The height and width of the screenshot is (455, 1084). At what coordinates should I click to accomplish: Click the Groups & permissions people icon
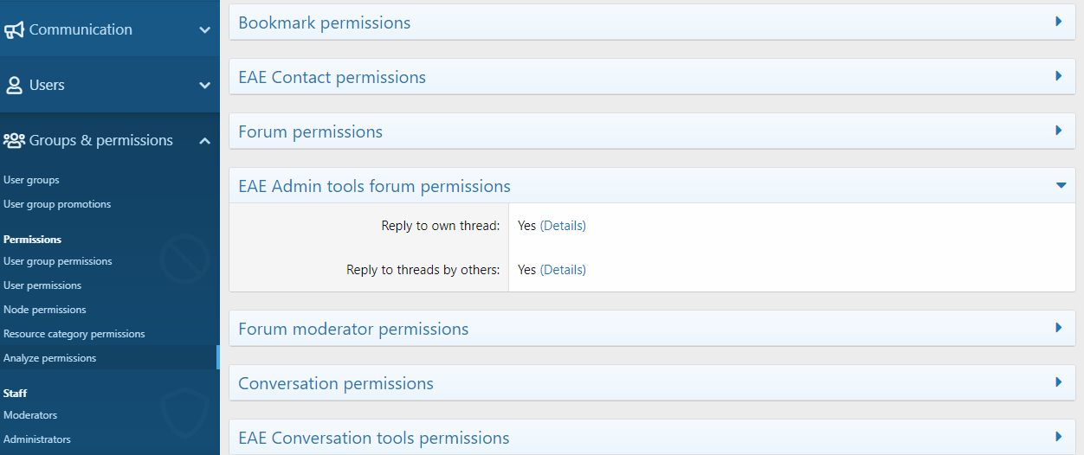click(14, 140)
